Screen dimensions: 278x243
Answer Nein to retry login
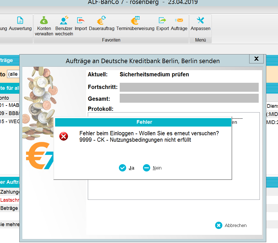[157, 168]
